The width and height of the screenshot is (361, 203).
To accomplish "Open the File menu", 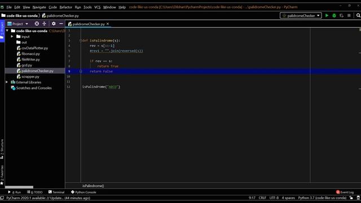I will click(x=9, y=7).
